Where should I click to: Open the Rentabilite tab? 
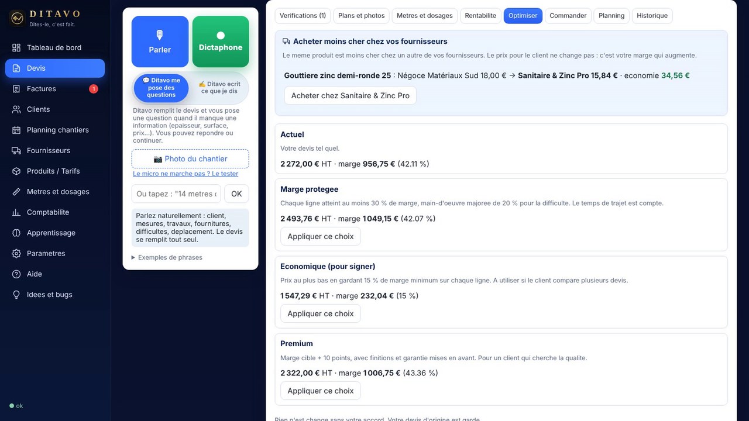click(480, 16)
